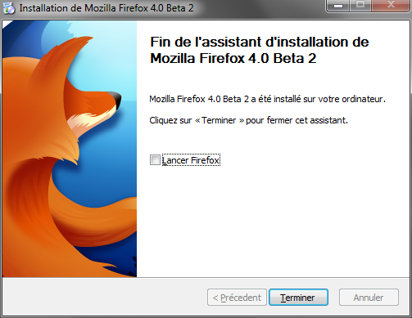Click the disabled maximize button
Image resolution: width=412 pixels, height=318 pixels.
[x=360, y=6]
